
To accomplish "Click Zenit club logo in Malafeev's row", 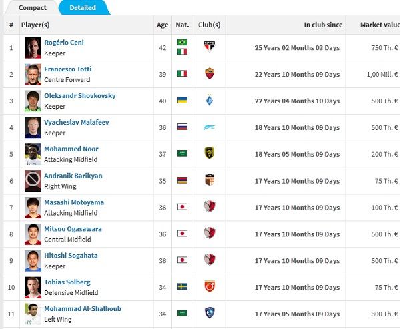I will pyautogui.click(x=210, y=127).
